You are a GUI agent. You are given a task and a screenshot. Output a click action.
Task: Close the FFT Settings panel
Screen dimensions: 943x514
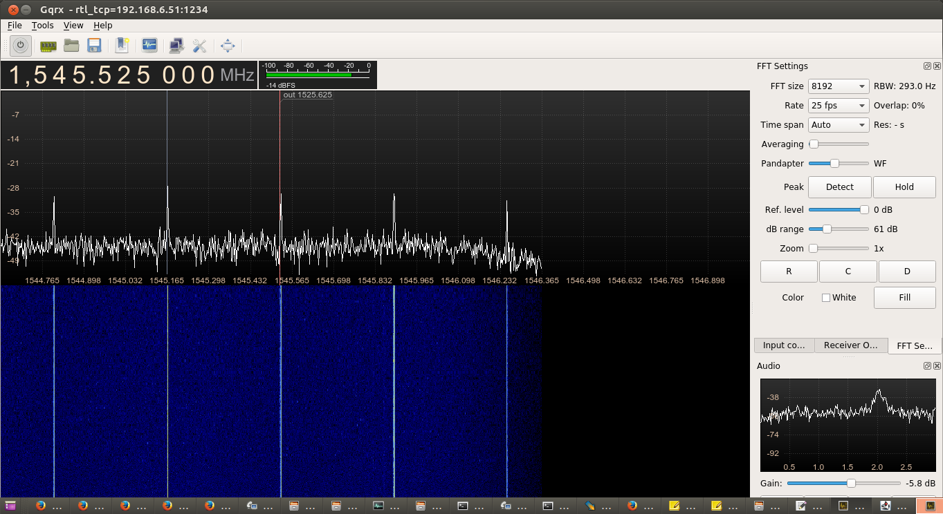click(937, 66)
